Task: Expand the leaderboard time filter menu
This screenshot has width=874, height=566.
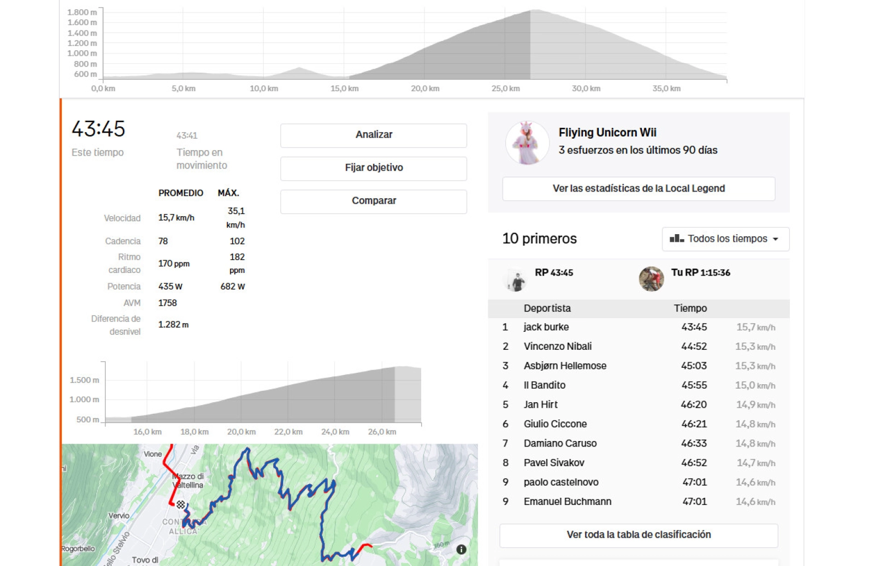Action: pyautogui.click(x=725, y=239)
